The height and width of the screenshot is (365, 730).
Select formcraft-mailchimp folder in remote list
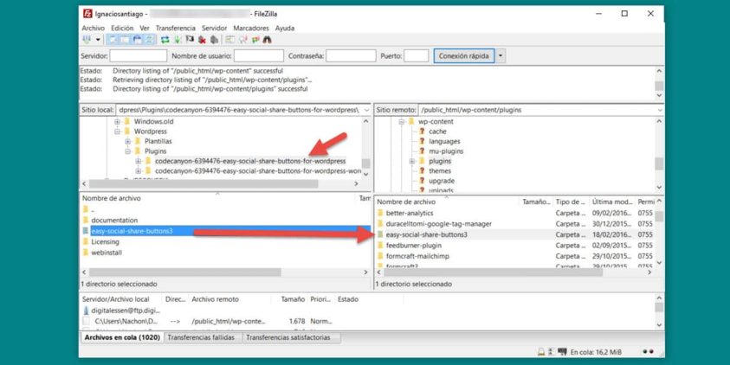[x=417, y=256]
